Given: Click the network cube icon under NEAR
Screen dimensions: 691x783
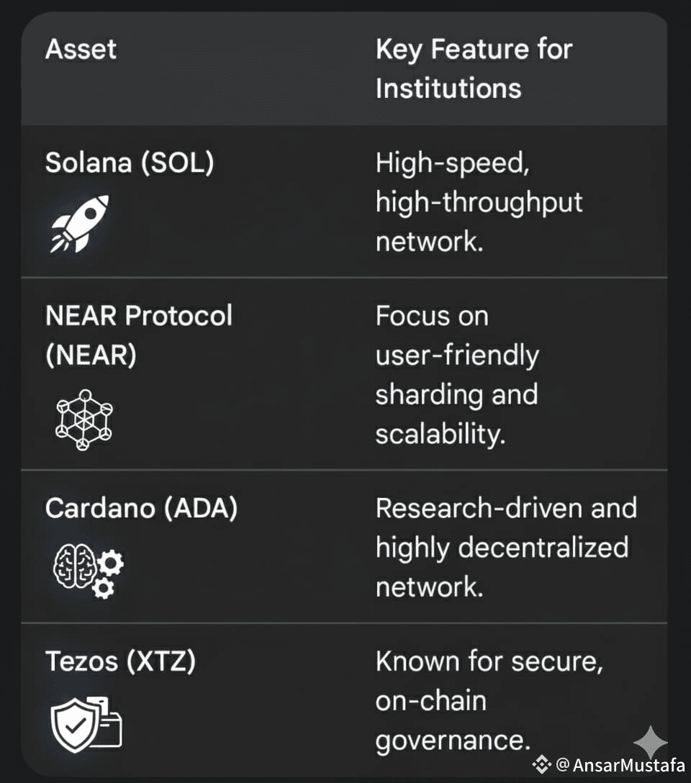Looking at the screenshot, I should 84,420.
